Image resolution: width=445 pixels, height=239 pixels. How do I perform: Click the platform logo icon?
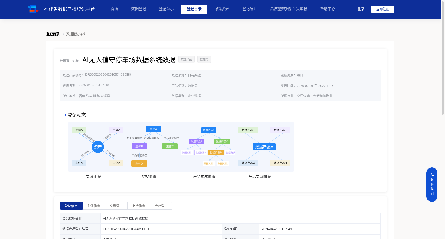tap(33, 9)
